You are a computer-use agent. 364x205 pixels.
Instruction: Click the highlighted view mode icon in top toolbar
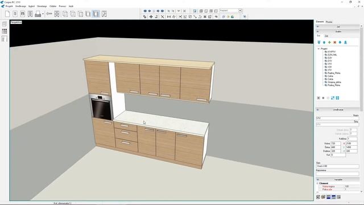coord(96,14)
